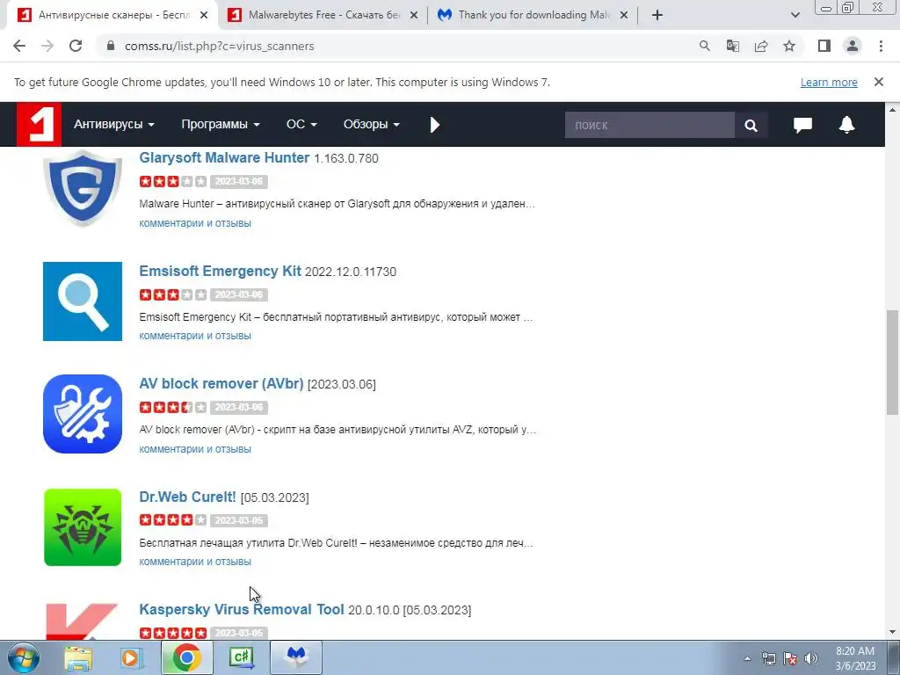Open the Dr.Web CureIt! link
This screenshot has width=900, height=675.
pyautogui.click(x=188, y=497)
